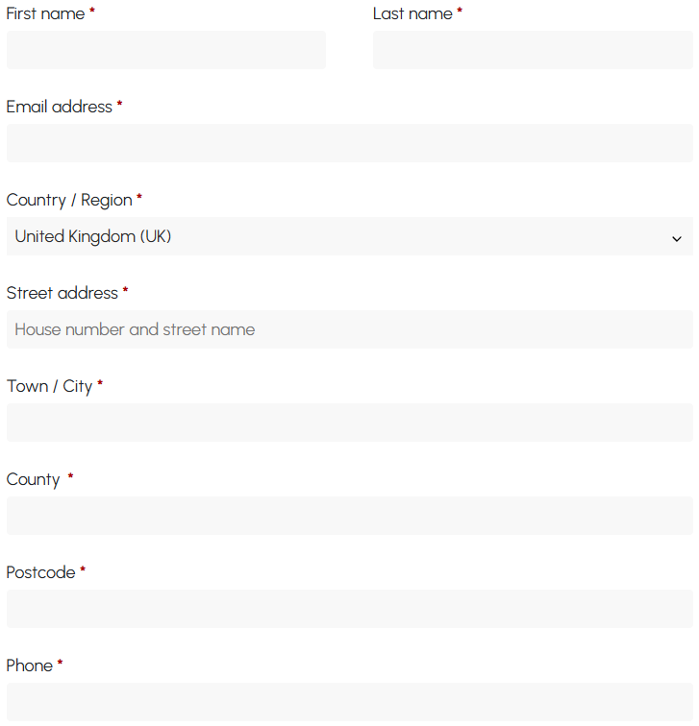Click the Postcode label

click(40, 572)
